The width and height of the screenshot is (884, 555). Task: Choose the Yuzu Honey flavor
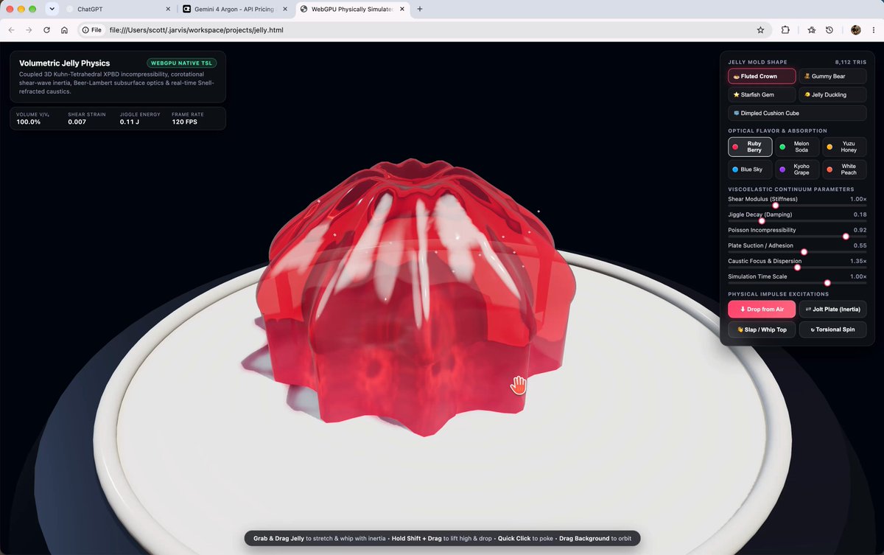click(x=844, y=147)
